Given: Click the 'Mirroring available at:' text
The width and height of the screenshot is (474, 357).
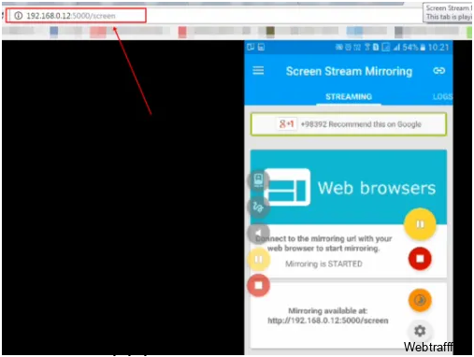Looking at the screenshot, I should click(328, 311).
